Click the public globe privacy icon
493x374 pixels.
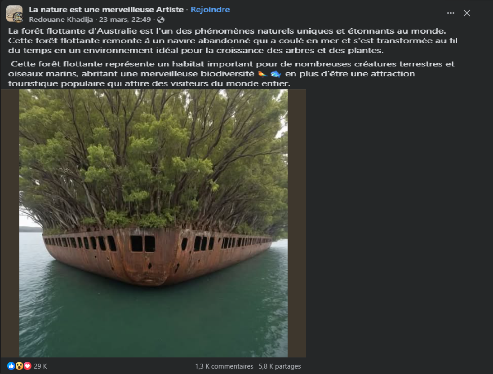point(161,20)
